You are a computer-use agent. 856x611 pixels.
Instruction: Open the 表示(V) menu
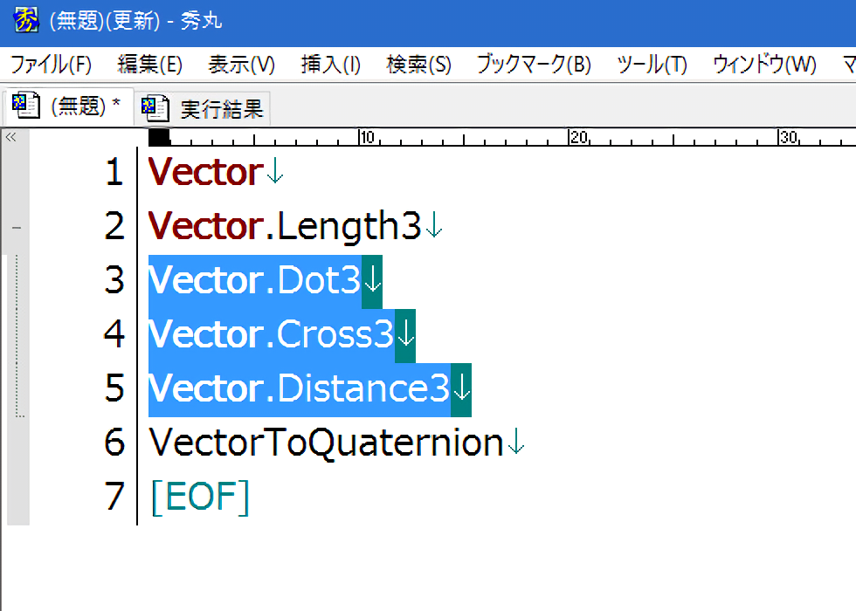[x=242, y=65]
